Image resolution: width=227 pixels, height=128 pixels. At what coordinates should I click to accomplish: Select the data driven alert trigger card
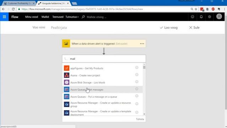[x=104, y=43]
